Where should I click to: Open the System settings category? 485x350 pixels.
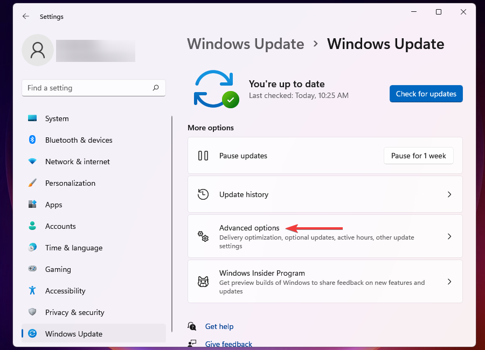(x=94, y=118)
